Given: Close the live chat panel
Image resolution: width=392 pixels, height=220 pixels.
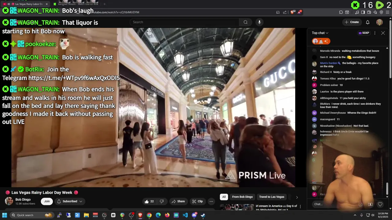Looking at the screenshot, I should [x=383, y=33].
